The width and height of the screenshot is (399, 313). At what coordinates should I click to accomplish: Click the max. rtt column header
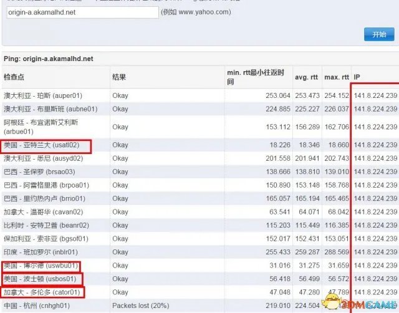point(336,77)
